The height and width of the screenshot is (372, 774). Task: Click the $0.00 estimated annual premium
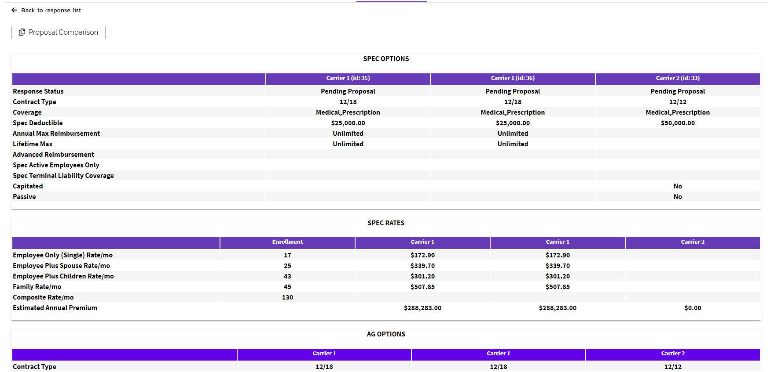(x=692, y=308)
